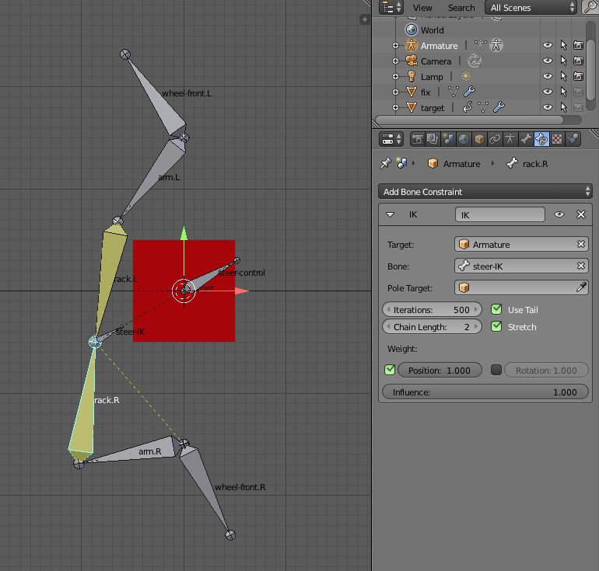This screenshot has height=571, width=599.
Task: Click the Influence slider
Action: tap(485, 392)
